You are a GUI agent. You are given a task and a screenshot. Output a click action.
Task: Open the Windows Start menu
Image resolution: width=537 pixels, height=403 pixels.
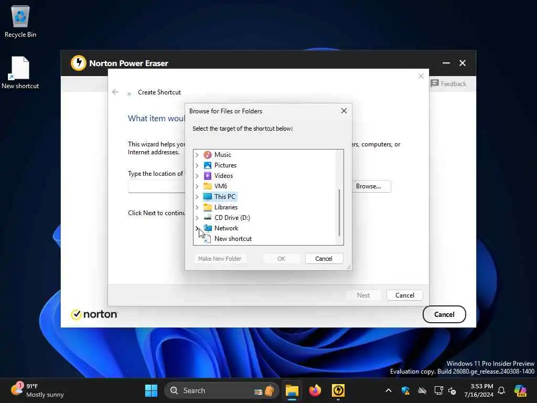151,390
